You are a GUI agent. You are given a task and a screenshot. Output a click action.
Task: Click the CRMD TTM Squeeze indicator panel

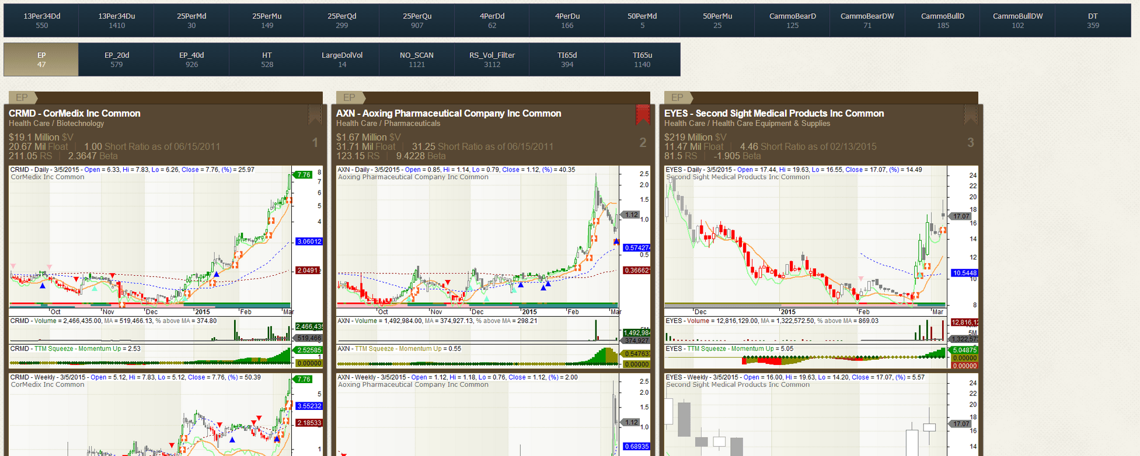coord(166,356)
